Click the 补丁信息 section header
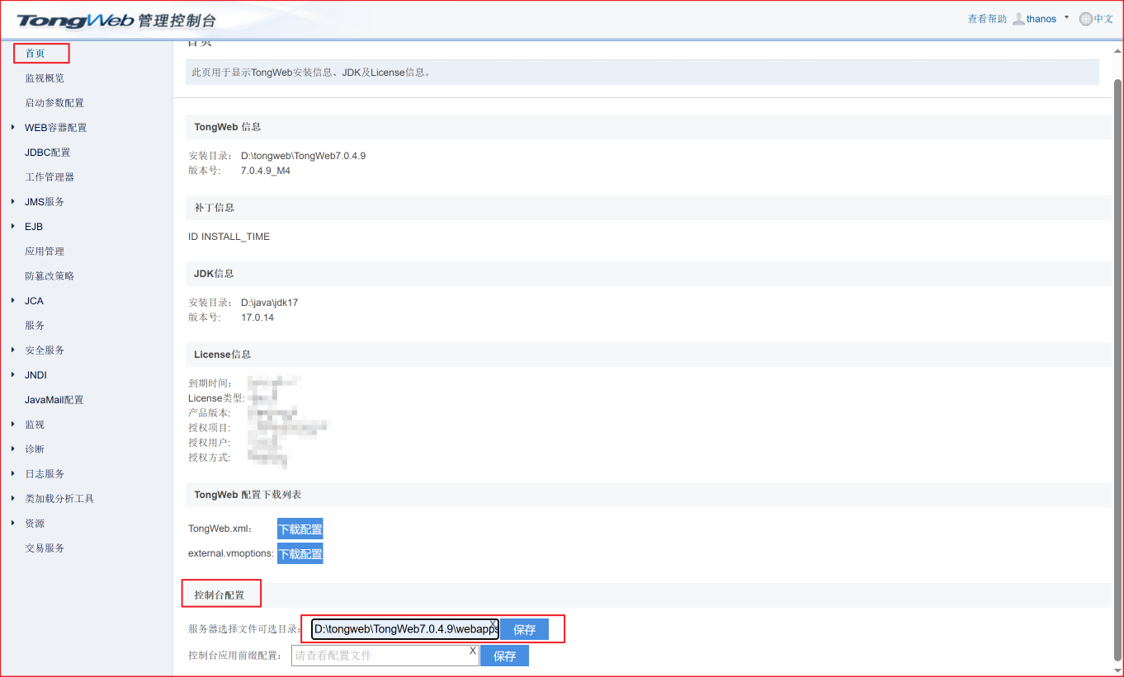 [215, 207]
